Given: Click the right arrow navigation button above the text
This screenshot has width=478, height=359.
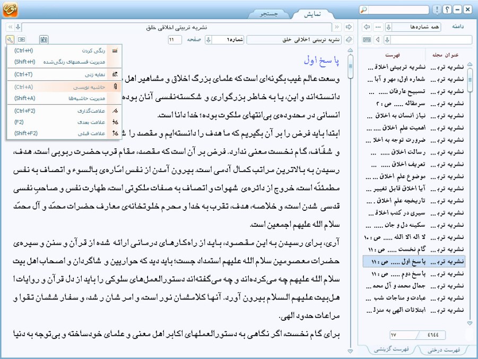Looking at the screenshot, I should click(x=349, y=27).
